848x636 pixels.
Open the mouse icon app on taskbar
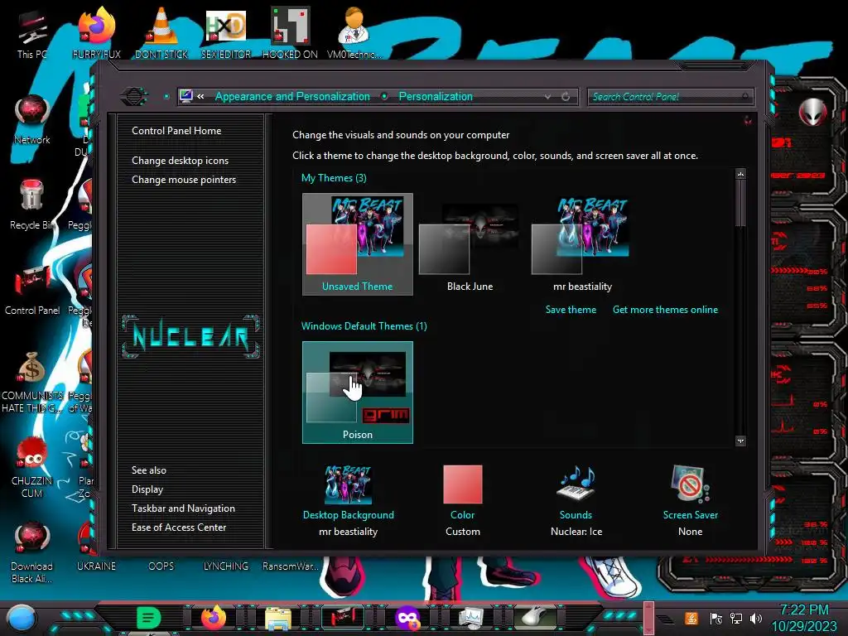click(x=536, y=618)
